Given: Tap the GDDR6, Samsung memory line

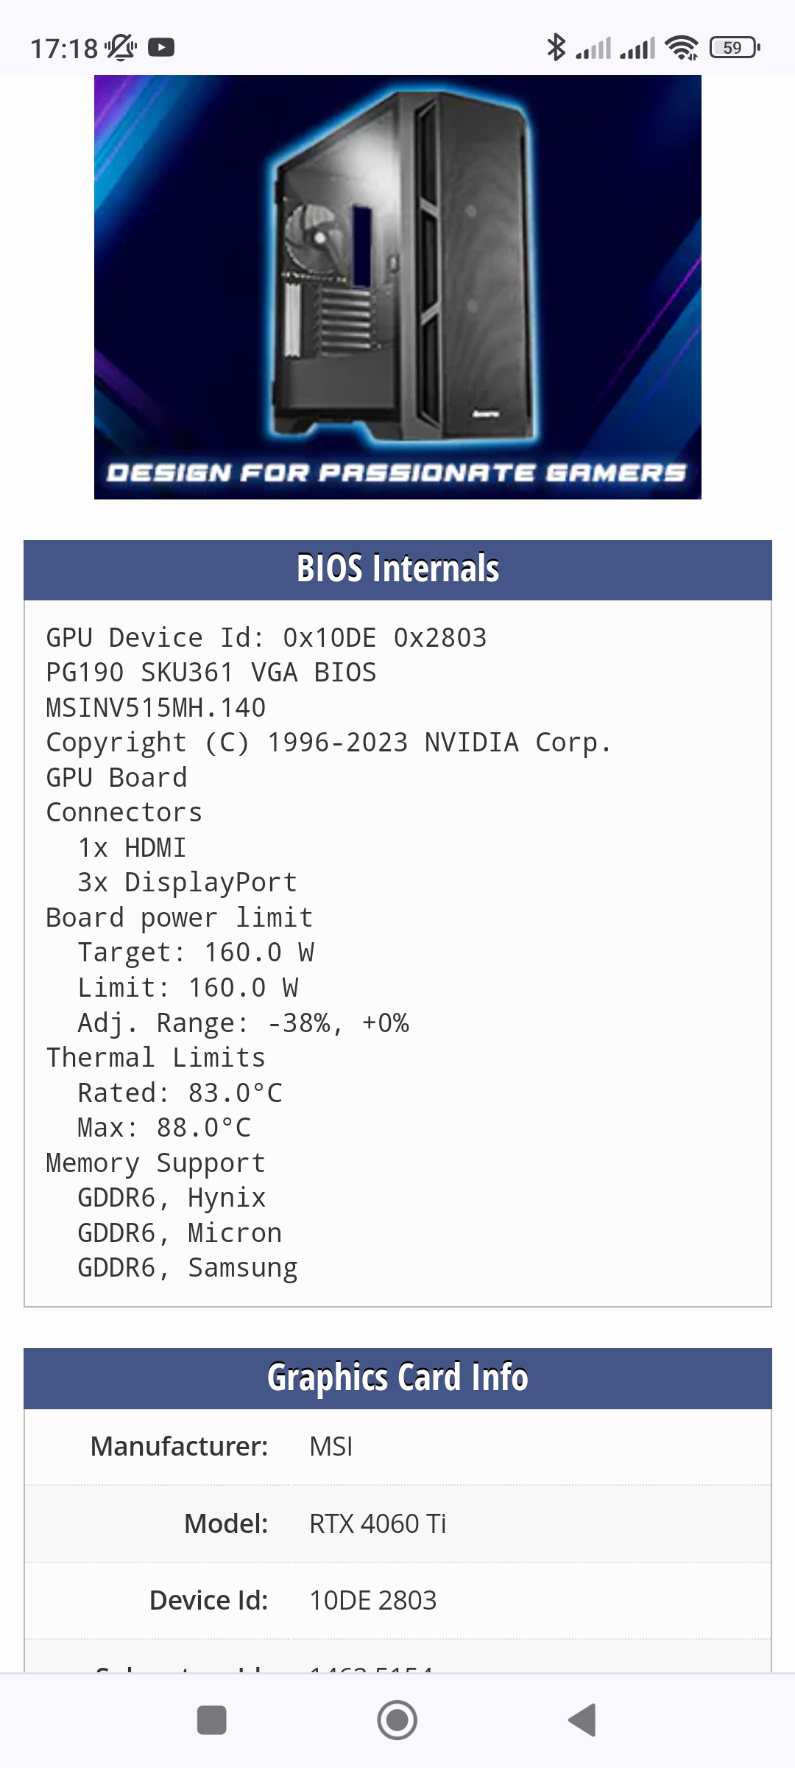Looking at the screenshot, I should click(188, 1268).
